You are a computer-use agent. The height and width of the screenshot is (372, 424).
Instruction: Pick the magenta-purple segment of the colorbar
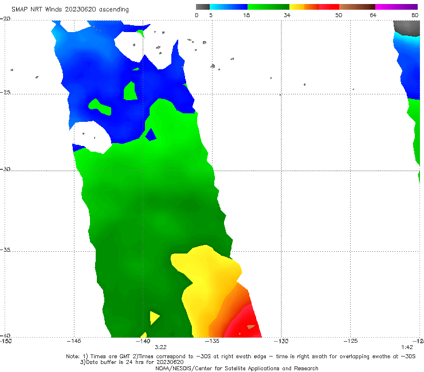[x=396, y=7]
